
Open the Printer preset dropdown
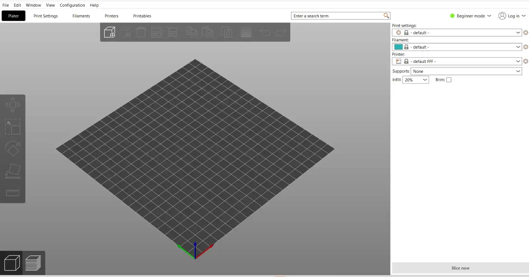click(457, 61)
